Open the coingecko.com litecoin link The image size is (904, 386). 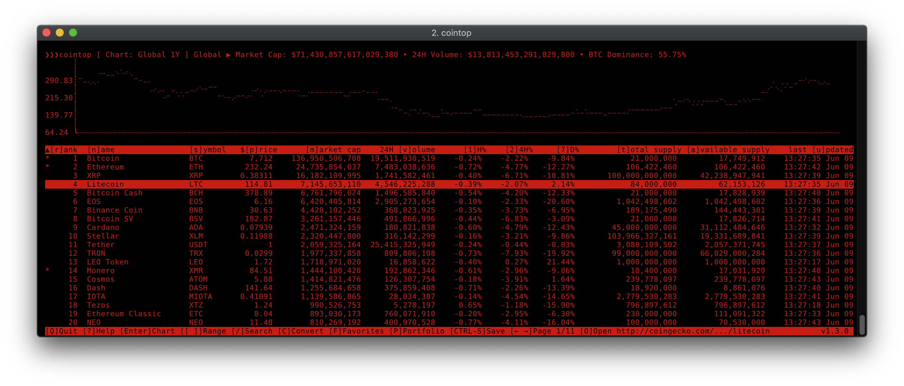693,331
